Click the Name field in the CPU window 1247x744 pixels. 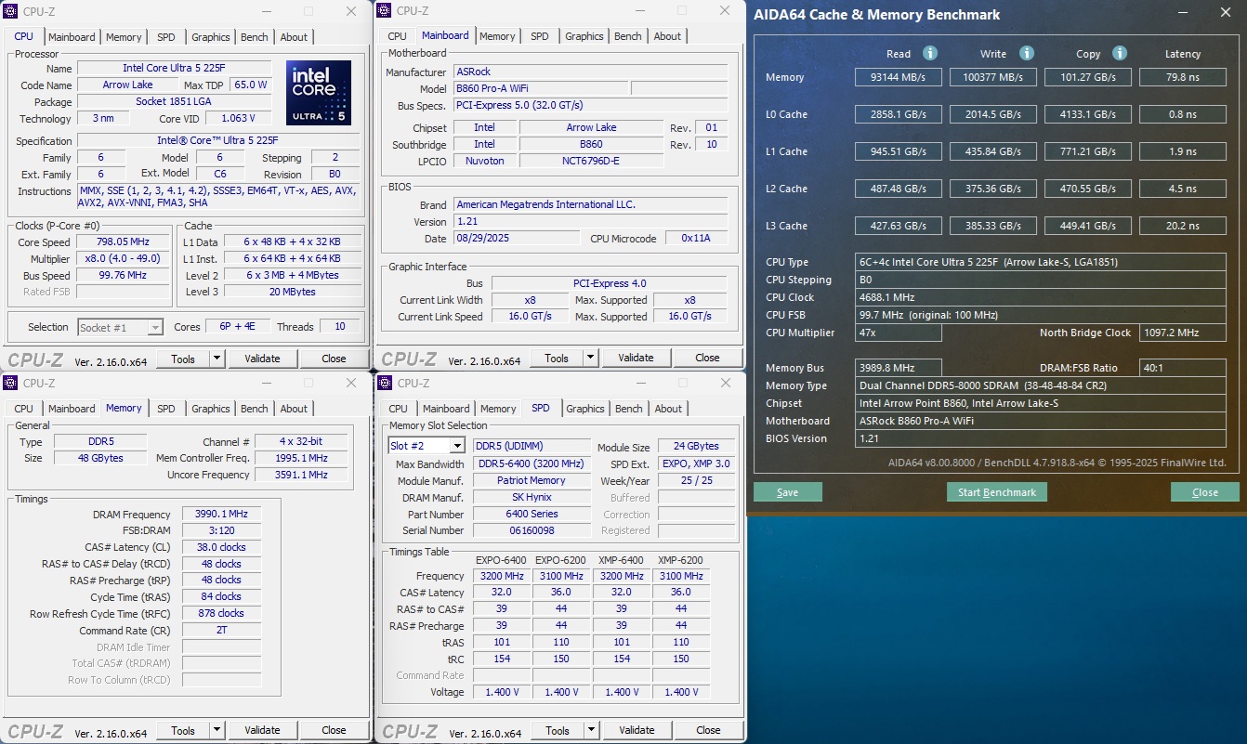pyautogui.click(x=175, y=68)
